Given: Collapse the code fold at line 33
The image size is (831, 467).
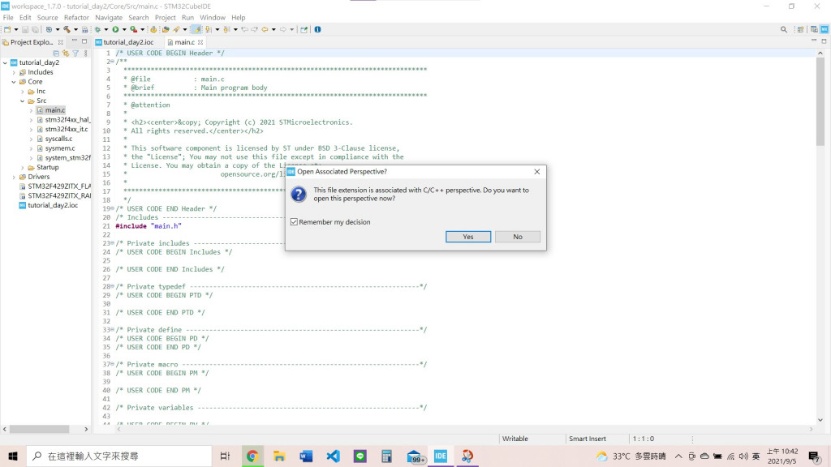Looking at the screenshot, I should tap(112, 330).
